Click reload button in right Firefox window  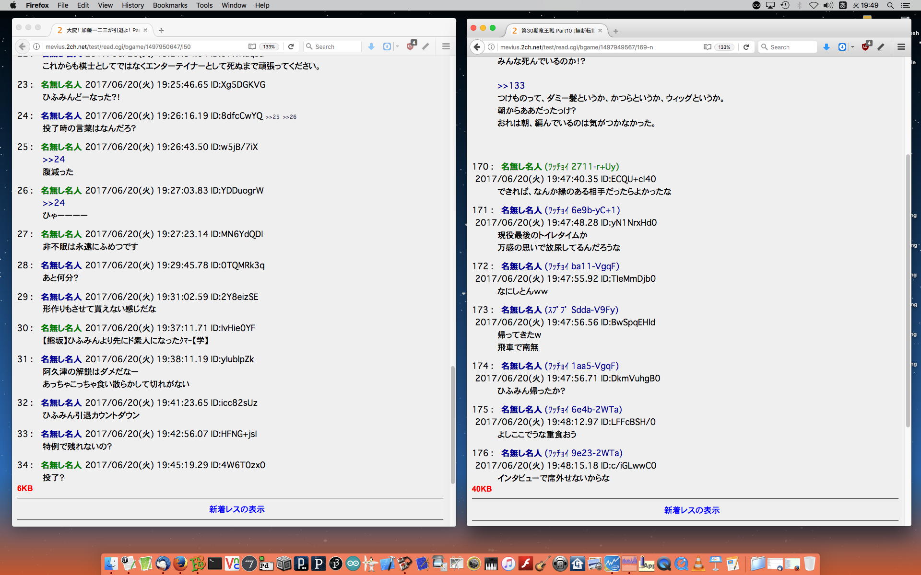click(x=746, y=47)
